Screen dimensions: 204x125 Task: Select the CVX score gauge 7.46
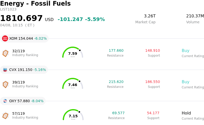pyautogui.click(x=73, y=84)
